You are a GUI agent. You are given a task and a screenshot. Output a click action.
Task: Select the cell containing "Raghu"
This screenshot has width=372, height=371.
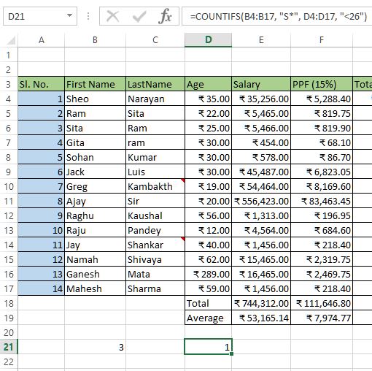[95, 215]
